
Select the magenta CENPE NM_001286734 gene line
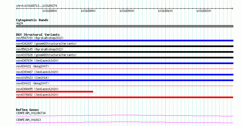(125, 115)
